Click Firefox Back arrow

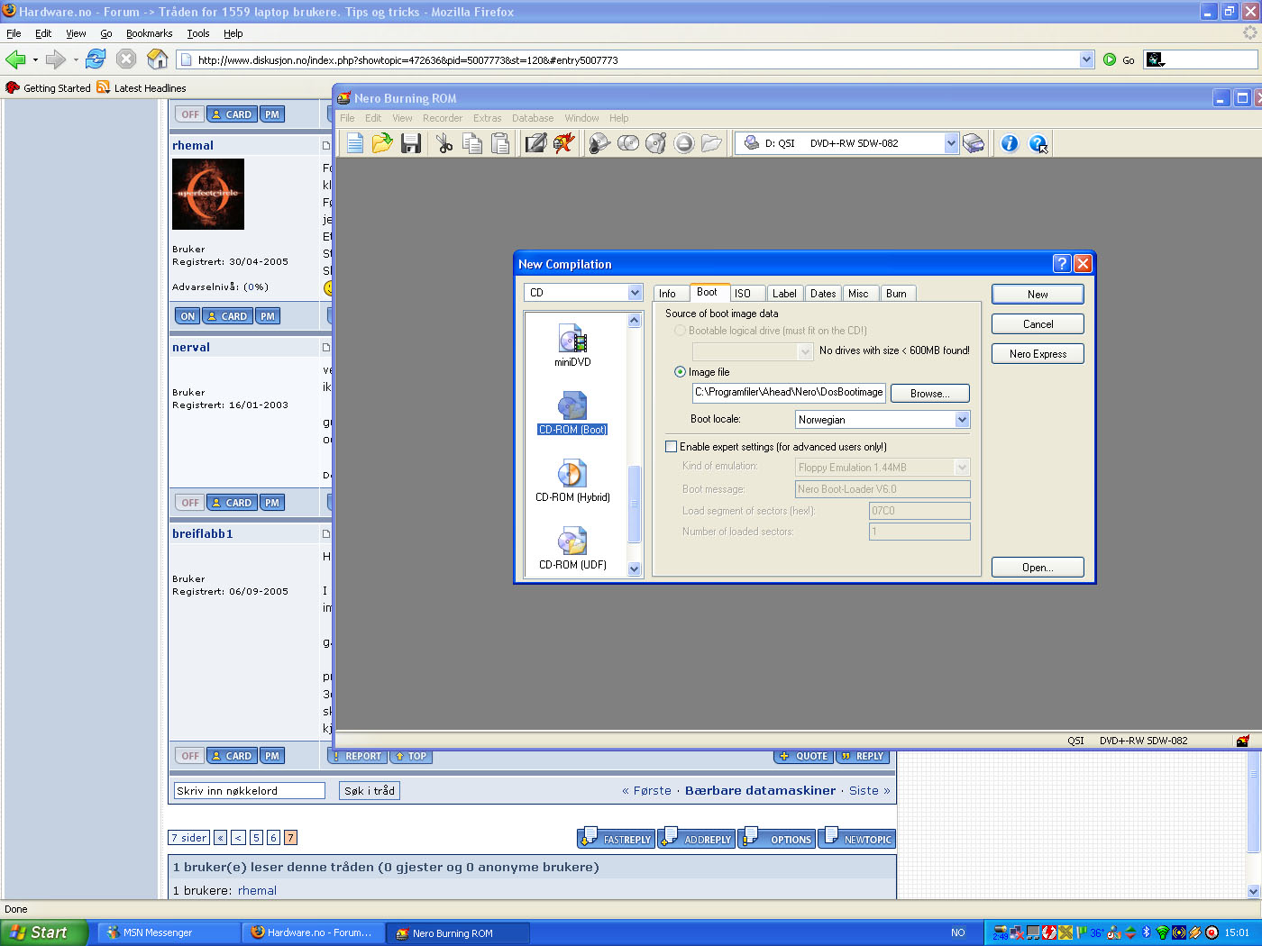point(16,59)
